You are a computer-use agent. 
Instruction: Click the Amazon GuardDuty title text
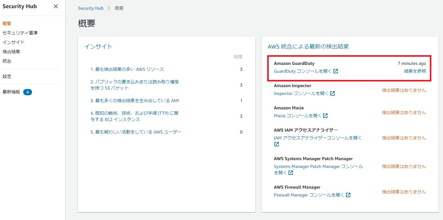(x=294, y=63)
